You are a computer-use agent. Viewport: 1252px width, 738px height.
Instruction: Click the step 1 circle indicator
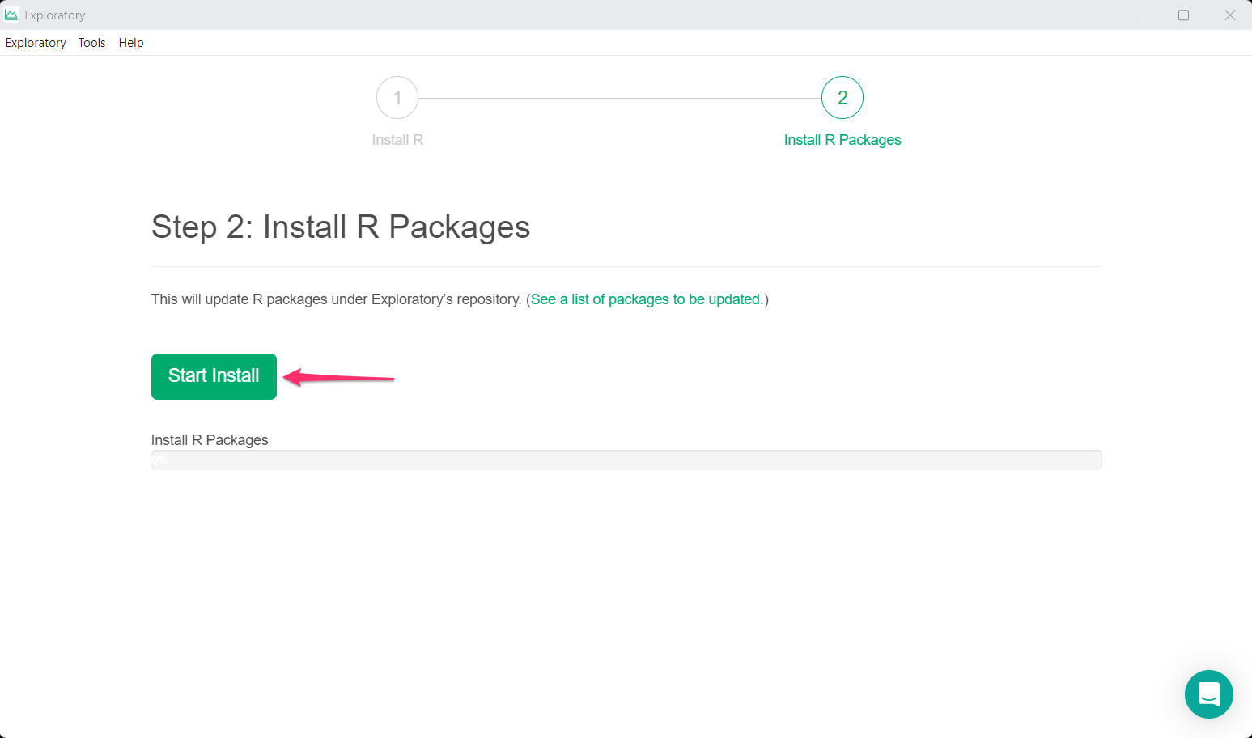point(397,98)
